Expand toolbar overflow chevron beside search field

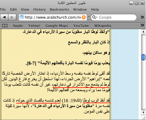142,17
